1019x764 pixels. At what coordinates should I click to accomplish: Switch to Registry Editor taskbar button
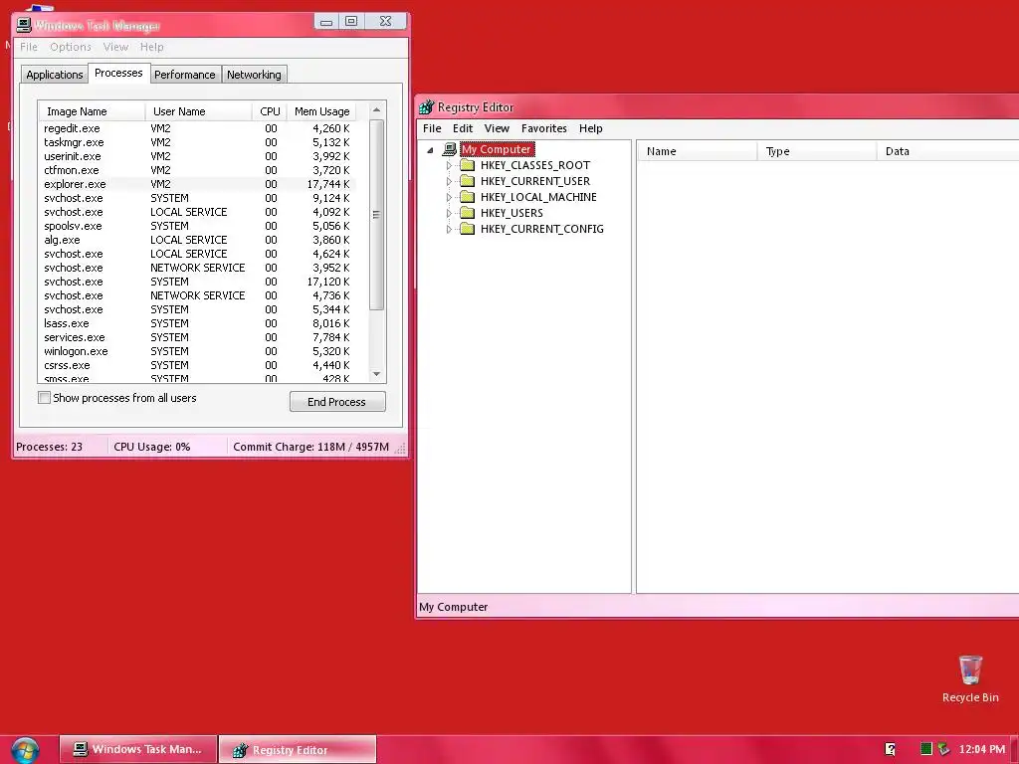[298, 750]
